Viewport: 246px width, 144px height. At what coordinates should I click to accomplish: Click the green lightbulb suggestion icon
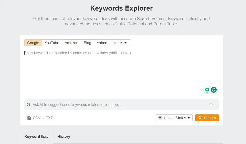pyautogui.click(x=207, y=90)
